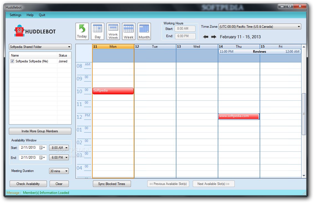Click the Working Hours End field
The image size is (314, 203).
pyautogui.click(x=185, y=36)
